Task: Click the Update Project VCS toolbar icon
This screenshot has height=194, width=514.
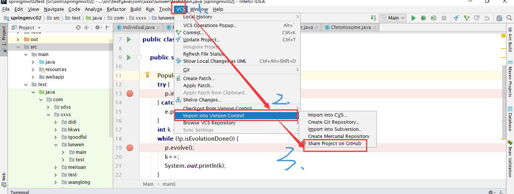Action: [x=456, y=18]
